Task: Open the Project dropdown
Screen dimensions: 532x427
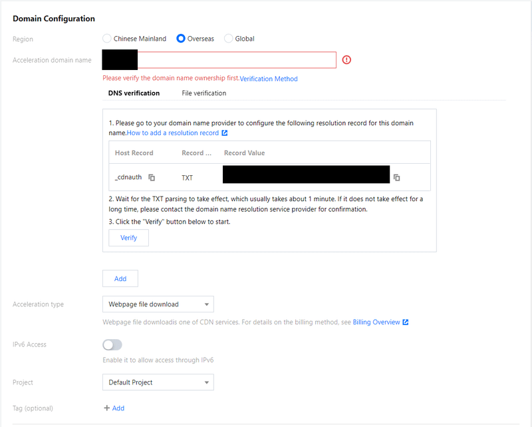Action: coord(158,382)
